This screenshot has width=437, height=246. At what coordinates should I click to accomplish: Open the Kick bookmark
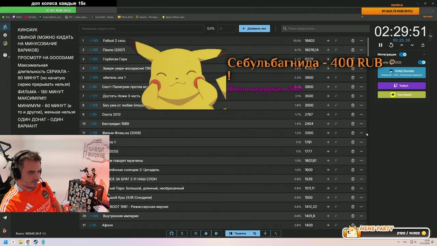coord(6,17)
